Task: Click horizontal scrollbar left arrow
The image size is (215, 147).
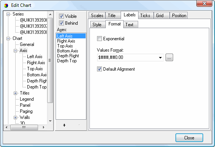Action: 6,127
